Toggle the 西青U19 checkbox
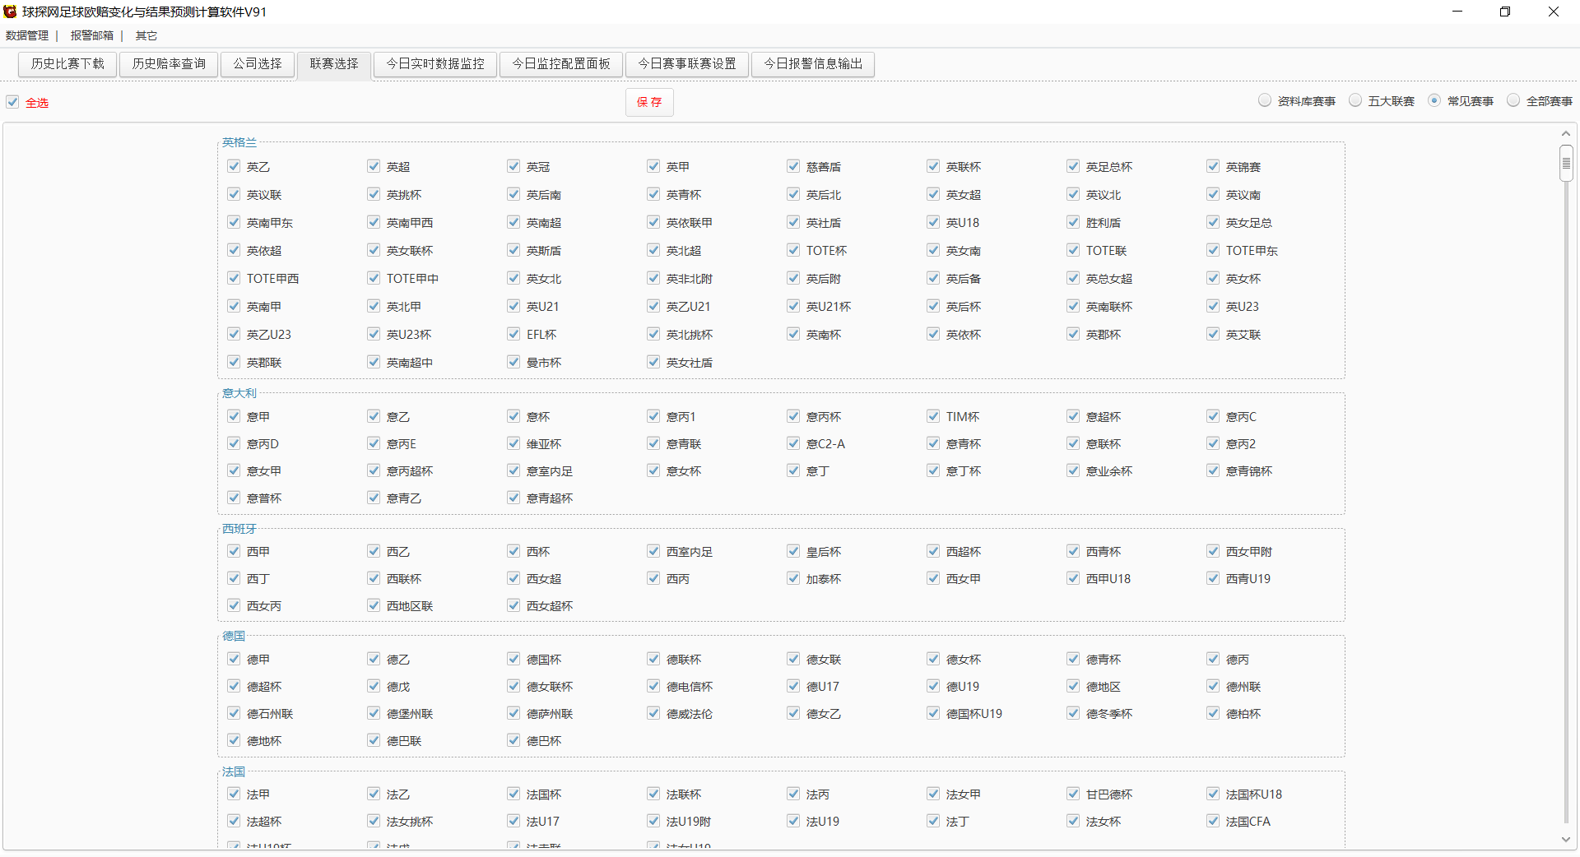 click(1213, 578)
